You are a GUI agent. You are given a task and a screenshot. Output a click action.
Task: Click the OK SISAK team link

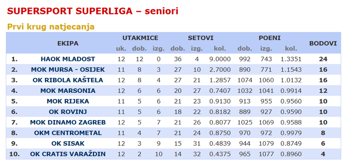[68, 143]
